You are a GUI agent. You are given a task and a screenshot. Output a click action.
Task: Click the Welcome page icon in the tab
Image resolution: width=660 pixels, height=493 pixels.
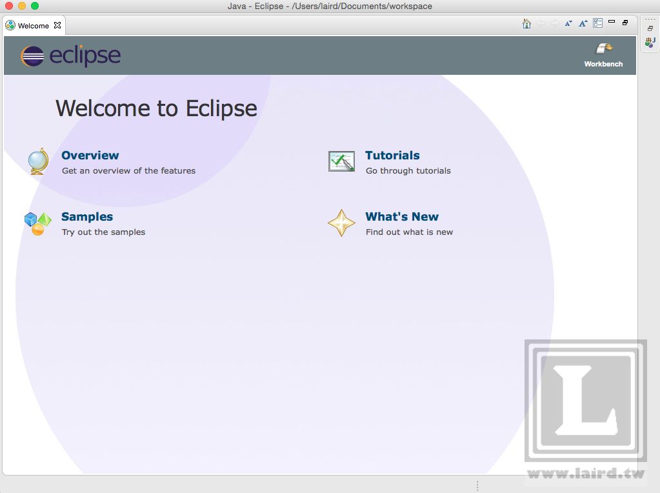(9, 26)
